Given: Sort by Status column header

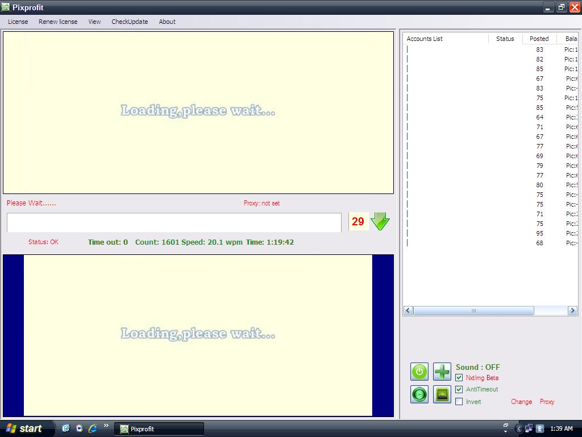Looking at the screenshot, I should click(x=505, y=39).
